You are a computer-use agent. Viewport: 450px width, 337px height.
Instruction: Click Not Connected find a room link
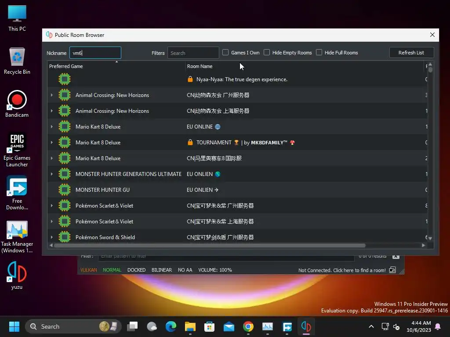point(342,270)
